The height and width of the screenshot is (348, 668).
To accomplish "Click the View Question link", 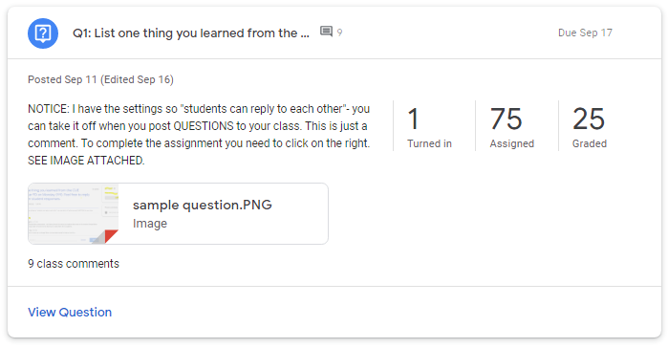I will tap(70, 313).
